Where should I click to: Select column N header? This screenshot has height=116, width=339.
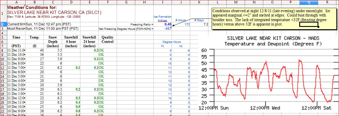coord(254,2)
